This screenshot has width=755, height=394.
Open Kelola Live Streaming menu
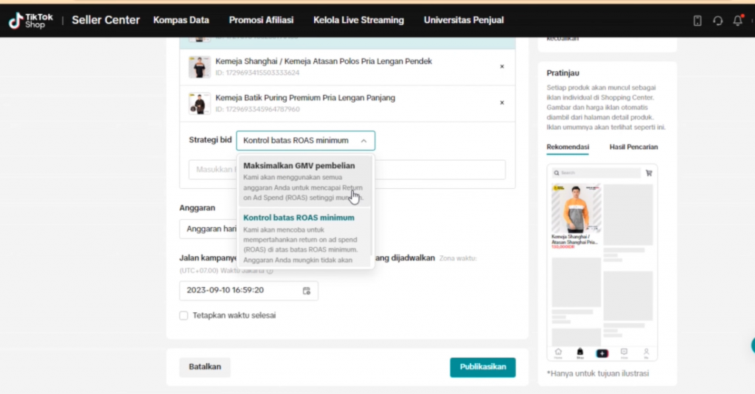click(358, 21)
